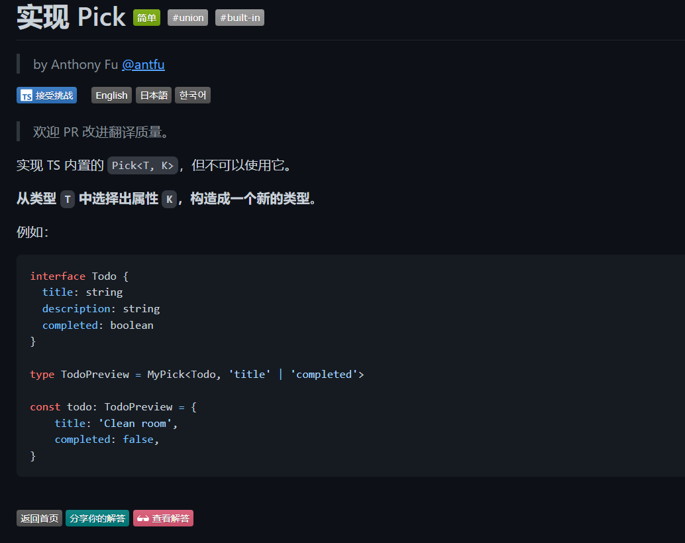Click the 实现 Pick heading
Viewport: 685px width, 543px height.
[71, 17]
